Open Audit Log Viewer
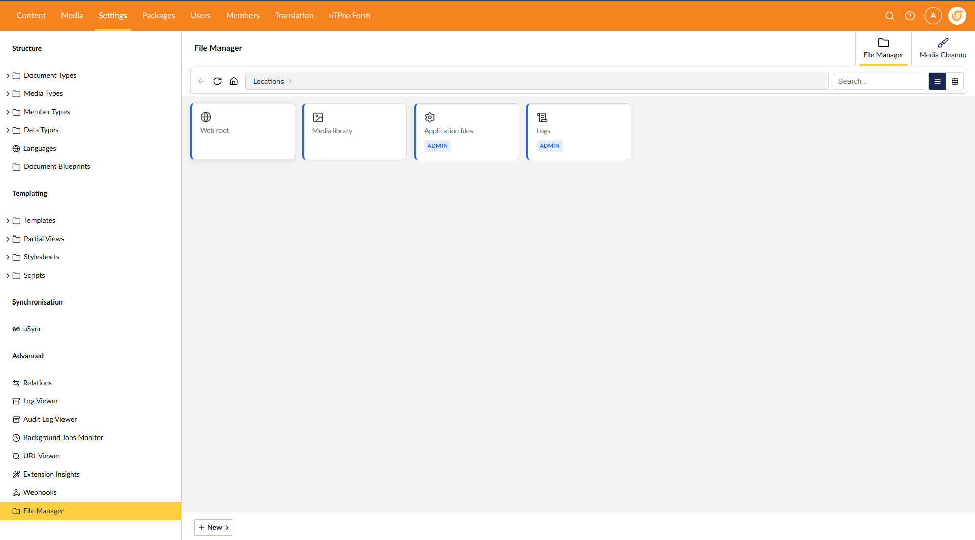 pos(50,419)
